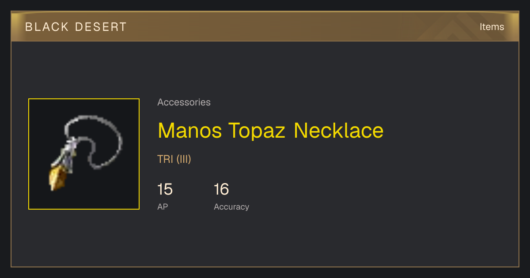The width and height of the screenshot is (530, 278).
Task: Click the AP value 15
Action: point(165,189)
